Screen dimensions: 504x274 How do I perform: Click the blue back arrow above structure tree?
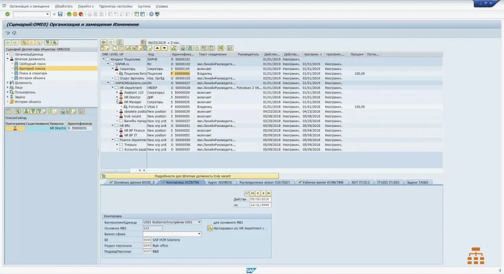(x=103, y=42)
